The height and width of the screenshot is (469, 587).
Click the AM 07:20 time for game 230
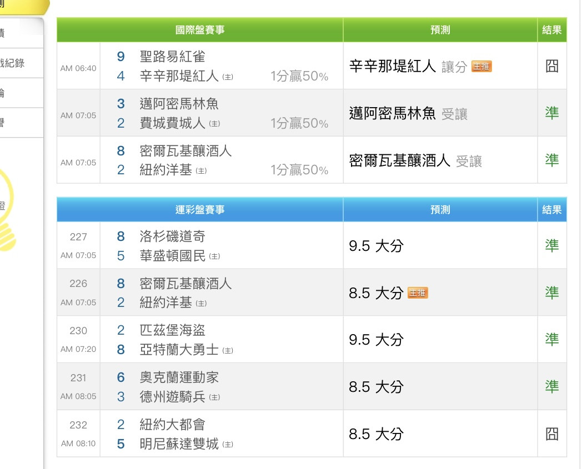coord(78,349)
